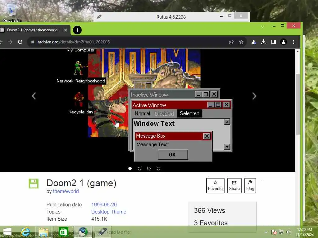Select the fourth carousel dot

point(158,168)
